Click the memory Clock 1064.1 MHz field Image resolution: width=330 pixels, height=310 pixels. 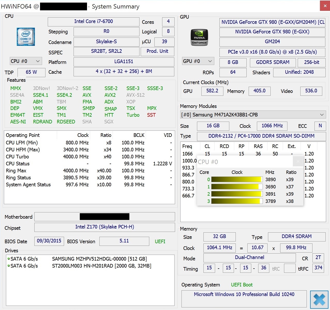point(219,248)
